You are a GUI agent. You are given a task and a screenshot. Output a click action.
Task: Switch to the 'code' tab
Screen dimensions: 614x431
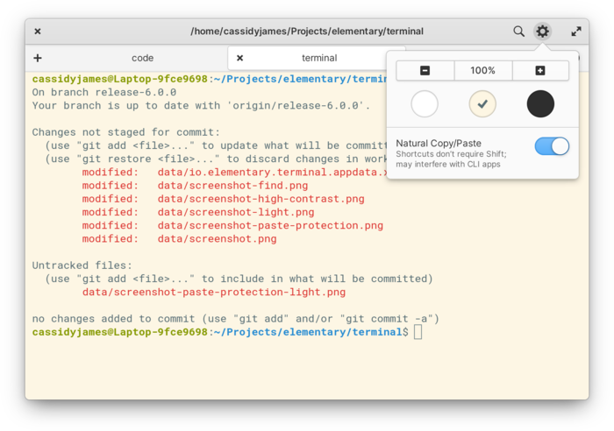click(x=142, y=59)
